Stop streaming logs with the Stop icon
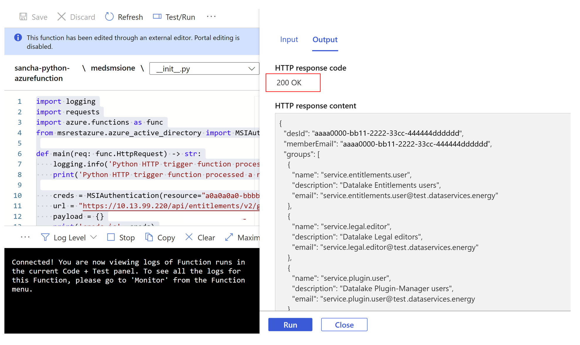The image size is (580, 345). (x=111, y=237)
